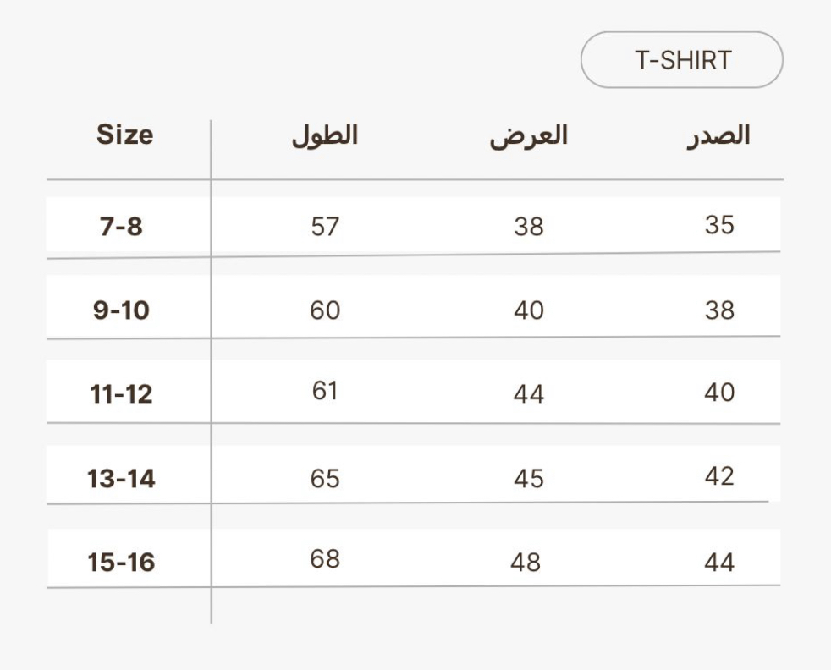Click length value 60 in 9-10 row
The height and width of the screenshot is (670, 831).
(325, 310)
